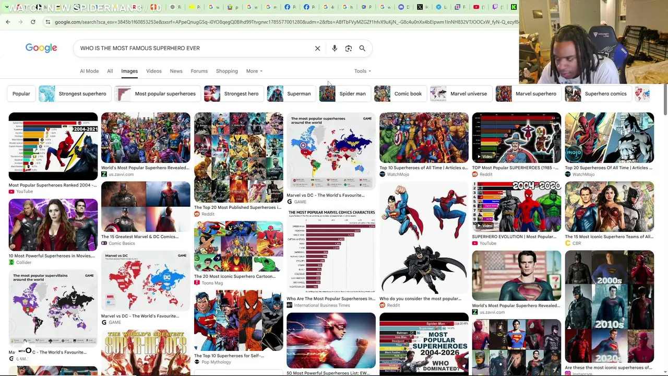
Task: Open Top 10 Superheroes of All Time image
Action: [424, 138]
